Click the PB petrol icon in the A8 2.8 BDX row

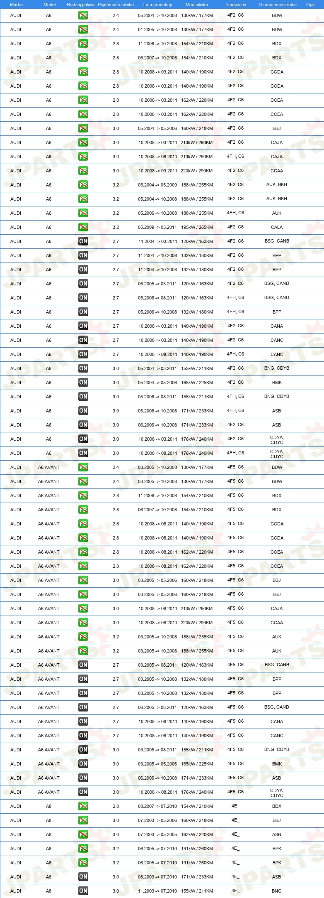[83, 806]
